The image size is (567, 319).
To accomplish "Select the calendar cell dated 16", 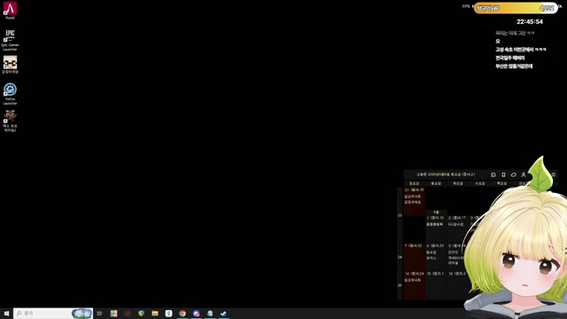I will click(x=458, y=285).
